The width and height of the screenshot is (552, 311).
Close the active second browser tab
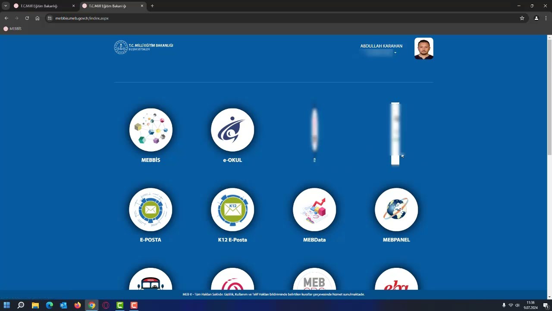pyautogui.click(x=142, y=6)
